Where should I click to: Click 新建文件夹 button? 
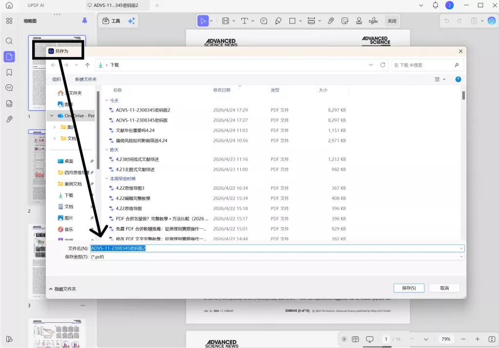tap(86, 79)
